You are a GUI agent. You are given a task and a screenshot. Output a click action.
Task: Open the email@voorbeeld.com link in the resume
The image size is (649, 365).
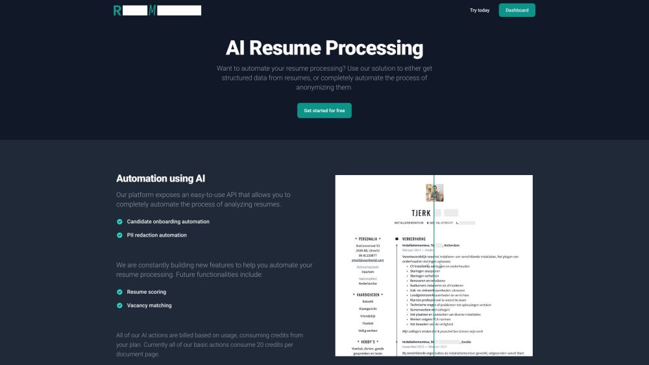tap(368, 260)
